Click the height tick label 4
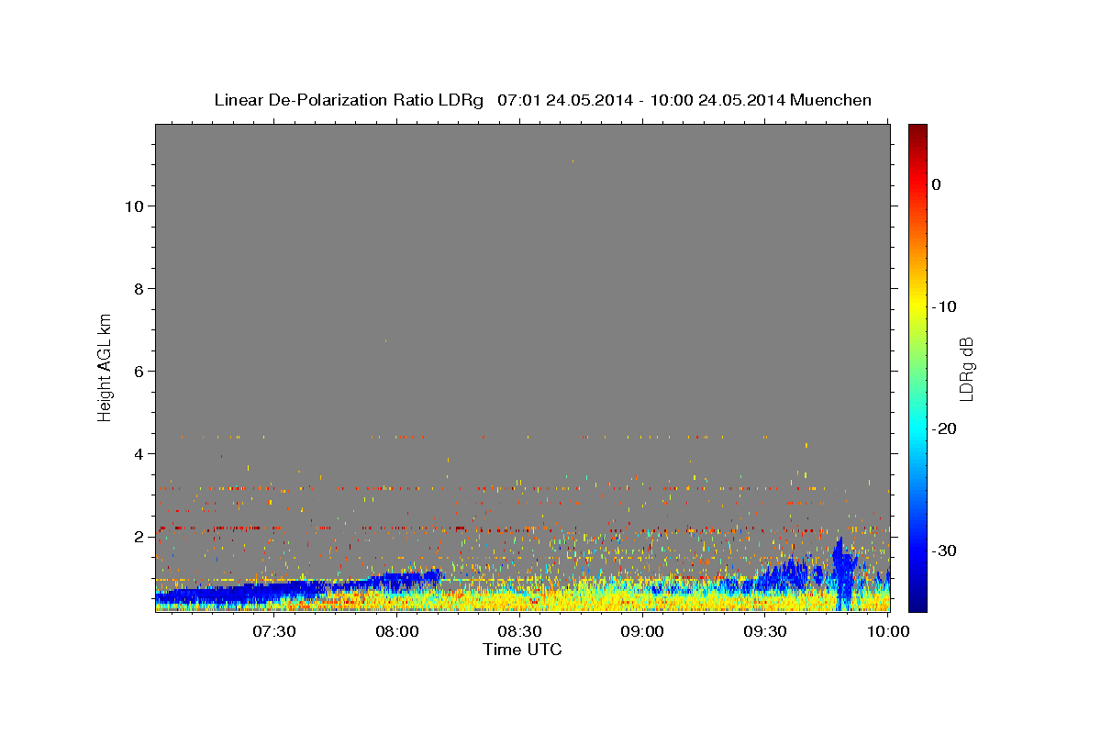The image size is (1101, 734). (x=139, y=454)
